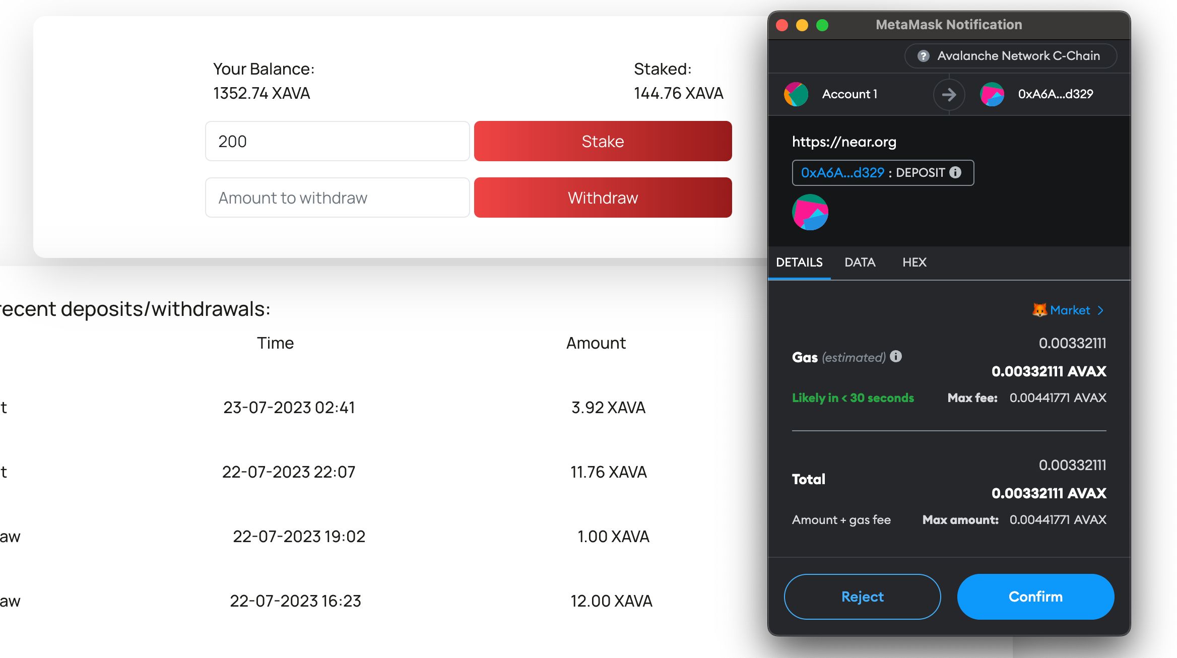Click the 3.92 XAVA amount cell
1177x658 pixels.
(x=608, y=407)
